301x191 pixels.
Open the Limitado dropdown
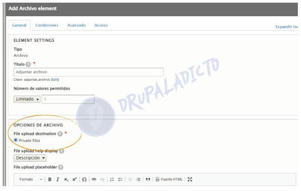point(27,99)
